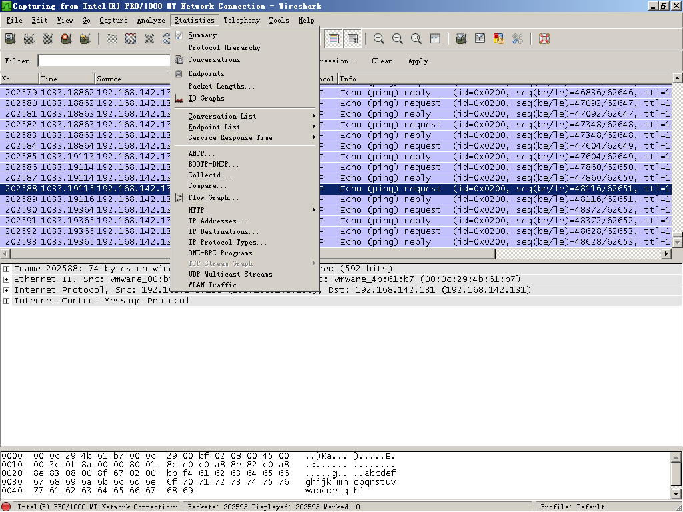Show capture options toolbar icon
Screen dimensions: 683x512
[29, 39]
